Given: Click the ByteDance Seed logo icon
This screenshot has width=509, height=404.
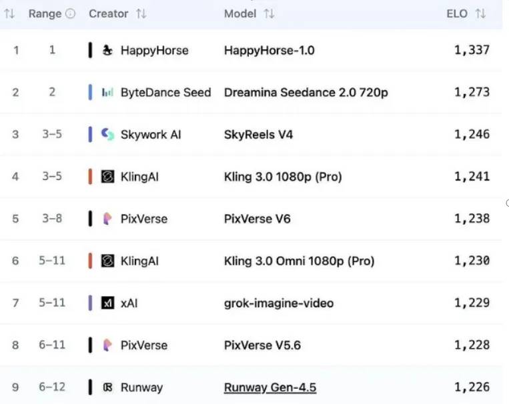Looking at the screenshot, I should (107, 93).
